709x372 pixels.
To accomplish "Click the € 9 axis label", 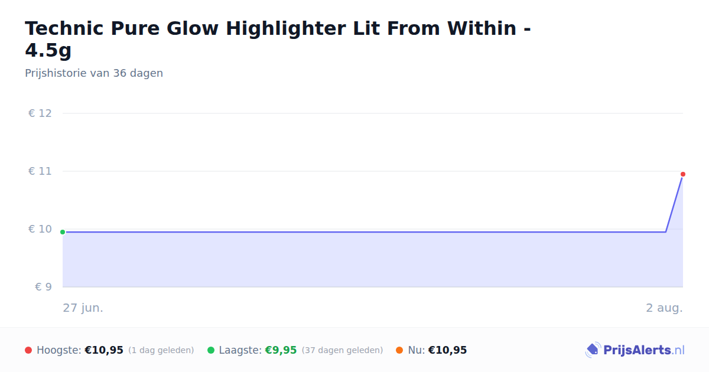I will tap(44, 287).
